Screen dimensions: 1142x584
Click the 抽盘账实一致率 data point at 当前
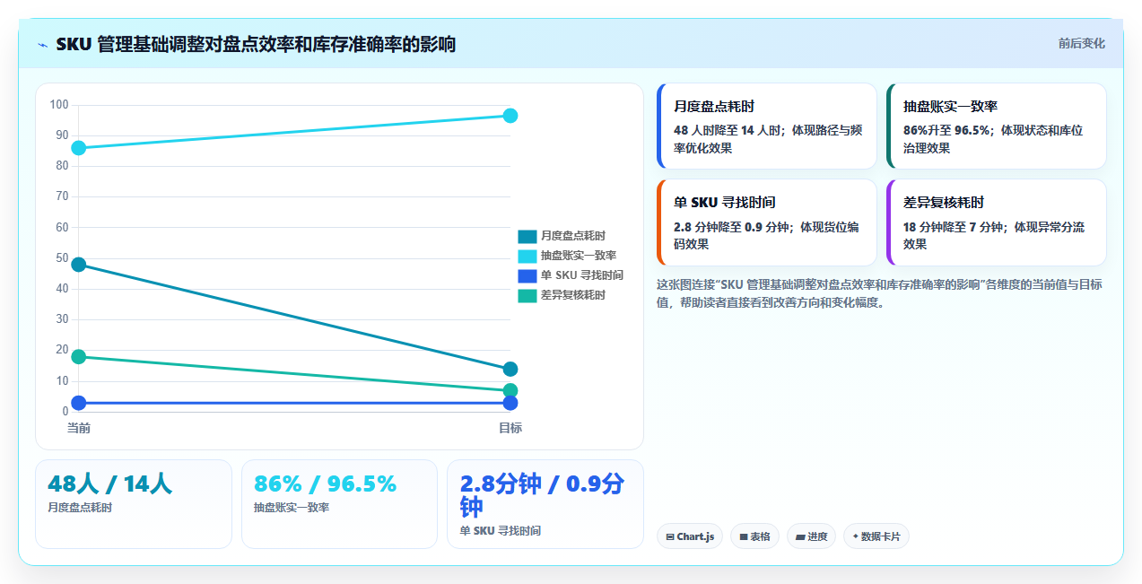(79, 148)
